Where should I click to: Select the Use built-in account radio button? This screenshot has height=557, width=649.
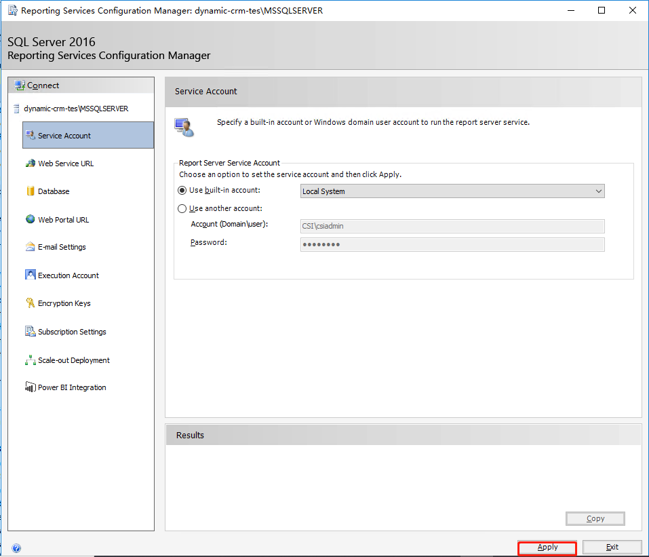(x=182, y=191)
